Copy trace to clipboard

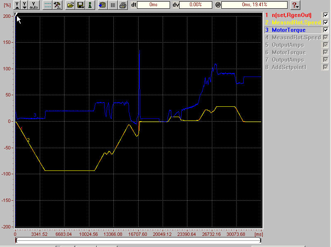point(103,5)
